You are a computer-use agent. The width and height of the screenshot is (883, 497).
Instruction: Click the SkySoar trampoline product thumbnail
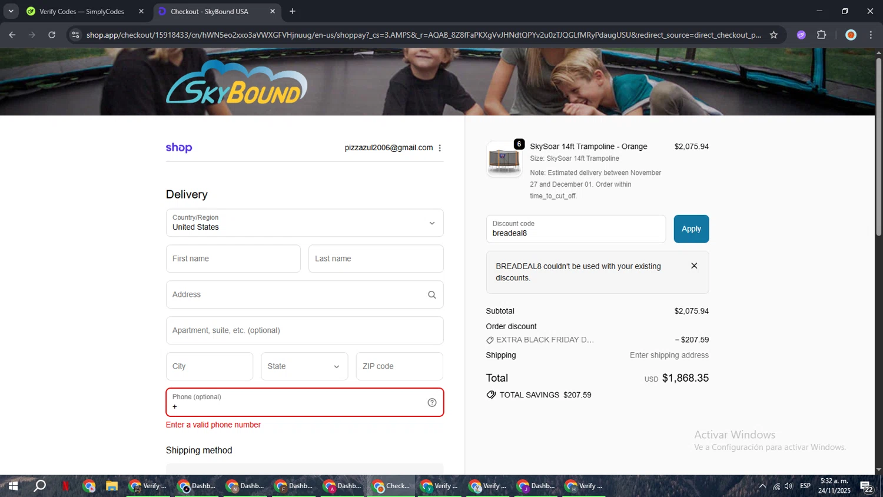(x=504, y=159)
